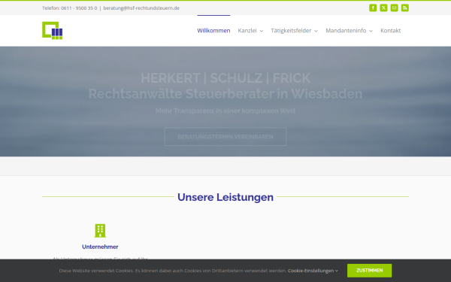This screenshot has height=282, width=451.
Task: Click the Rechtsanwälte Steuerberater in Wiesbaden headline
Action: pos(225,94)
